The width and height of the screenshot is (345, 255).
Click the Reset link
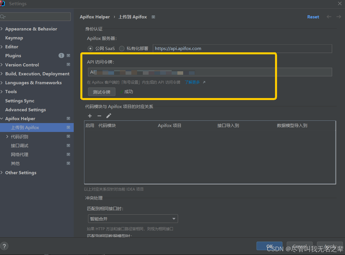(x=313, y=17)
